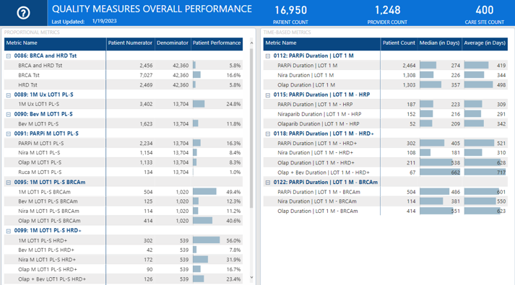This screenshot has width=515, height=285.
Task: Select the Olap M LOT1 PL-S row
Action: tap(124, 162)
